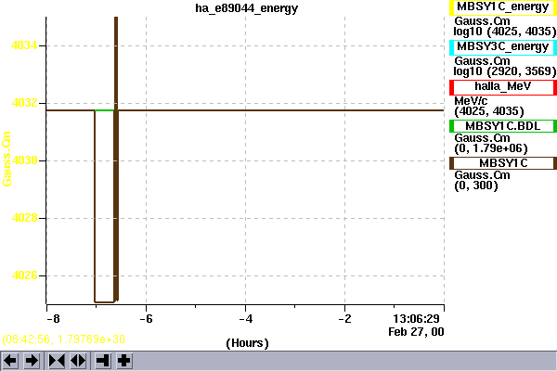The image size is (557, 371).
Task: Click the scroll left arrow button
Action: coord(11,360)
